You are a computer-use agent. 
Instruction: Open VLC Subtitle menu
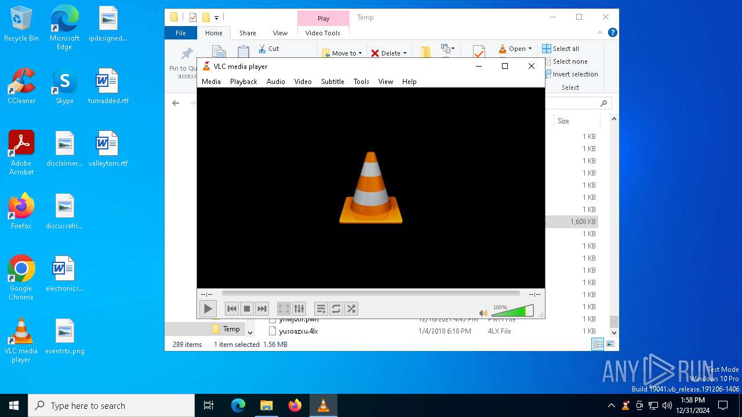point(333,82)
